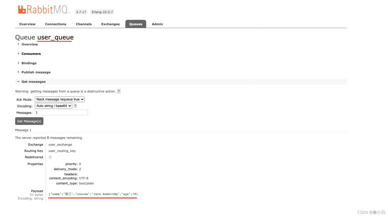Click the user_queue title text
Screen dimensions: 388x216
pos(55,38)
